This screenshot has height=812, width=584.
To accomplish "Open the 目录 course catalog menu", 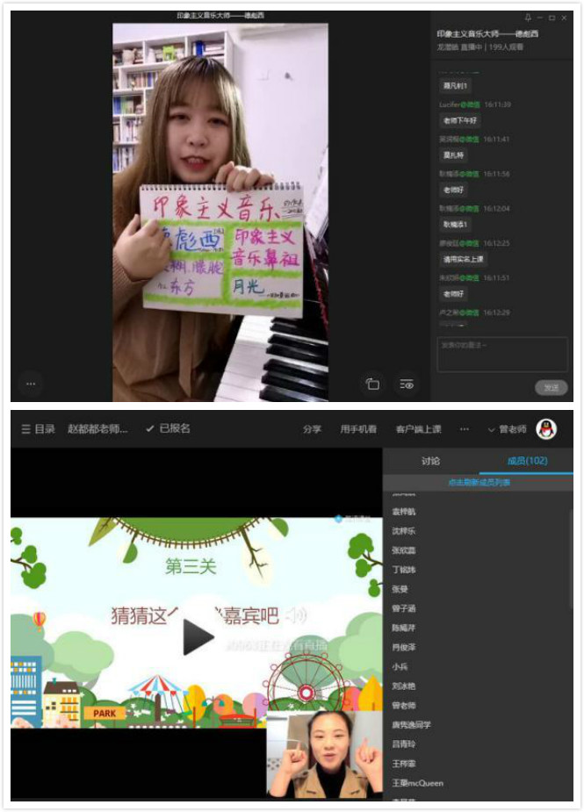I will pyautogui.click(x=39, y=428).
